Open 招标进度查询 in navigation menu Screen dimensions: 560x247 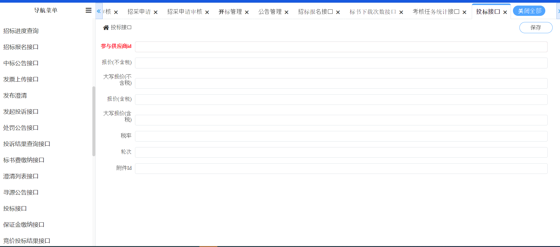click(x=21, y=31)
